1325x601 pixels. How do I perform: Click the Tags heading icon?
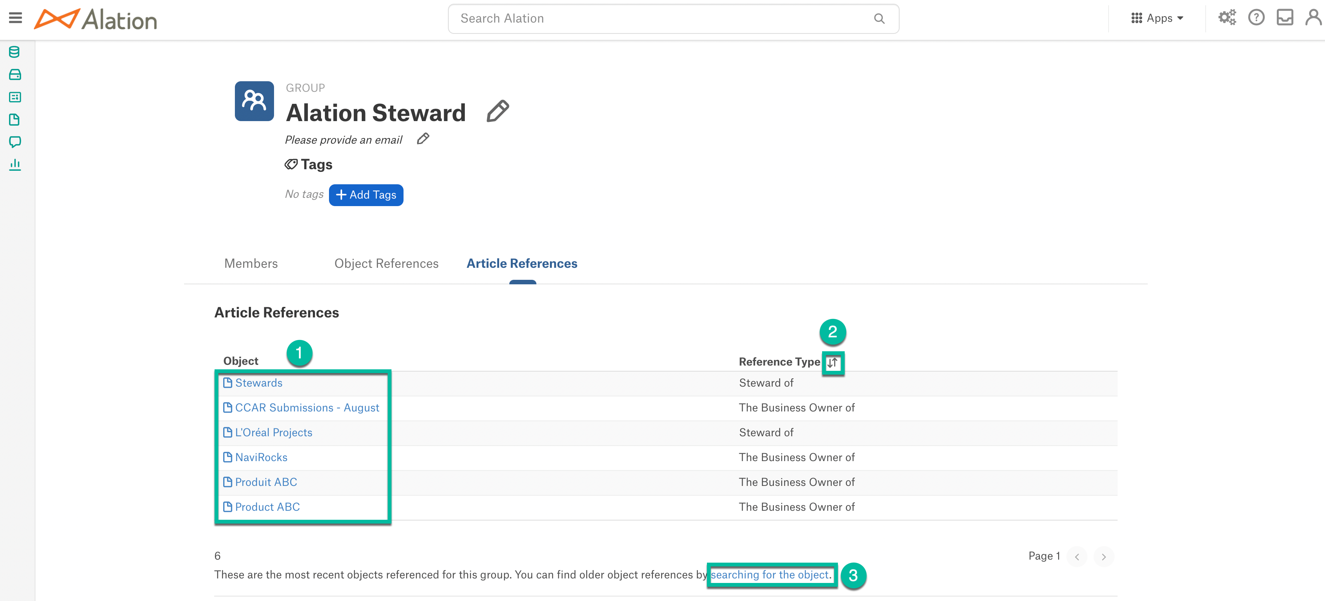pyautogui.click(x=291, y=164)
